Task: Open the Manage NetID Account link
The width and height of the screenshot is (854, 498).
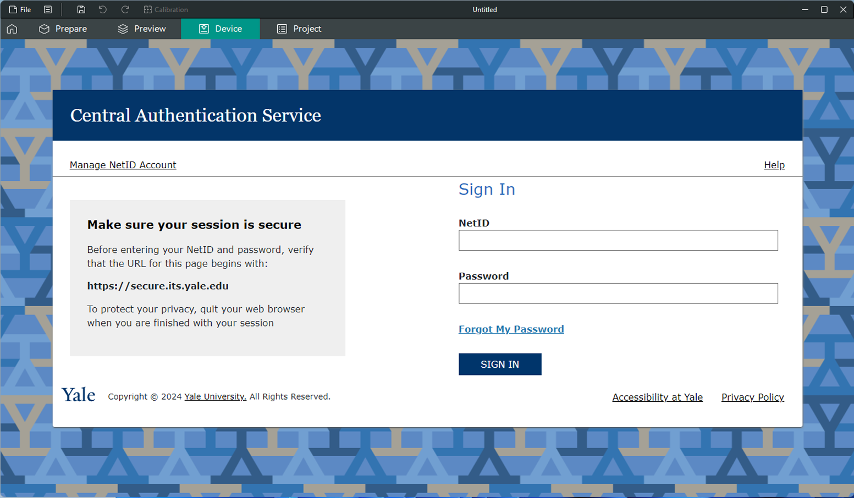Action: coord(123,165)
